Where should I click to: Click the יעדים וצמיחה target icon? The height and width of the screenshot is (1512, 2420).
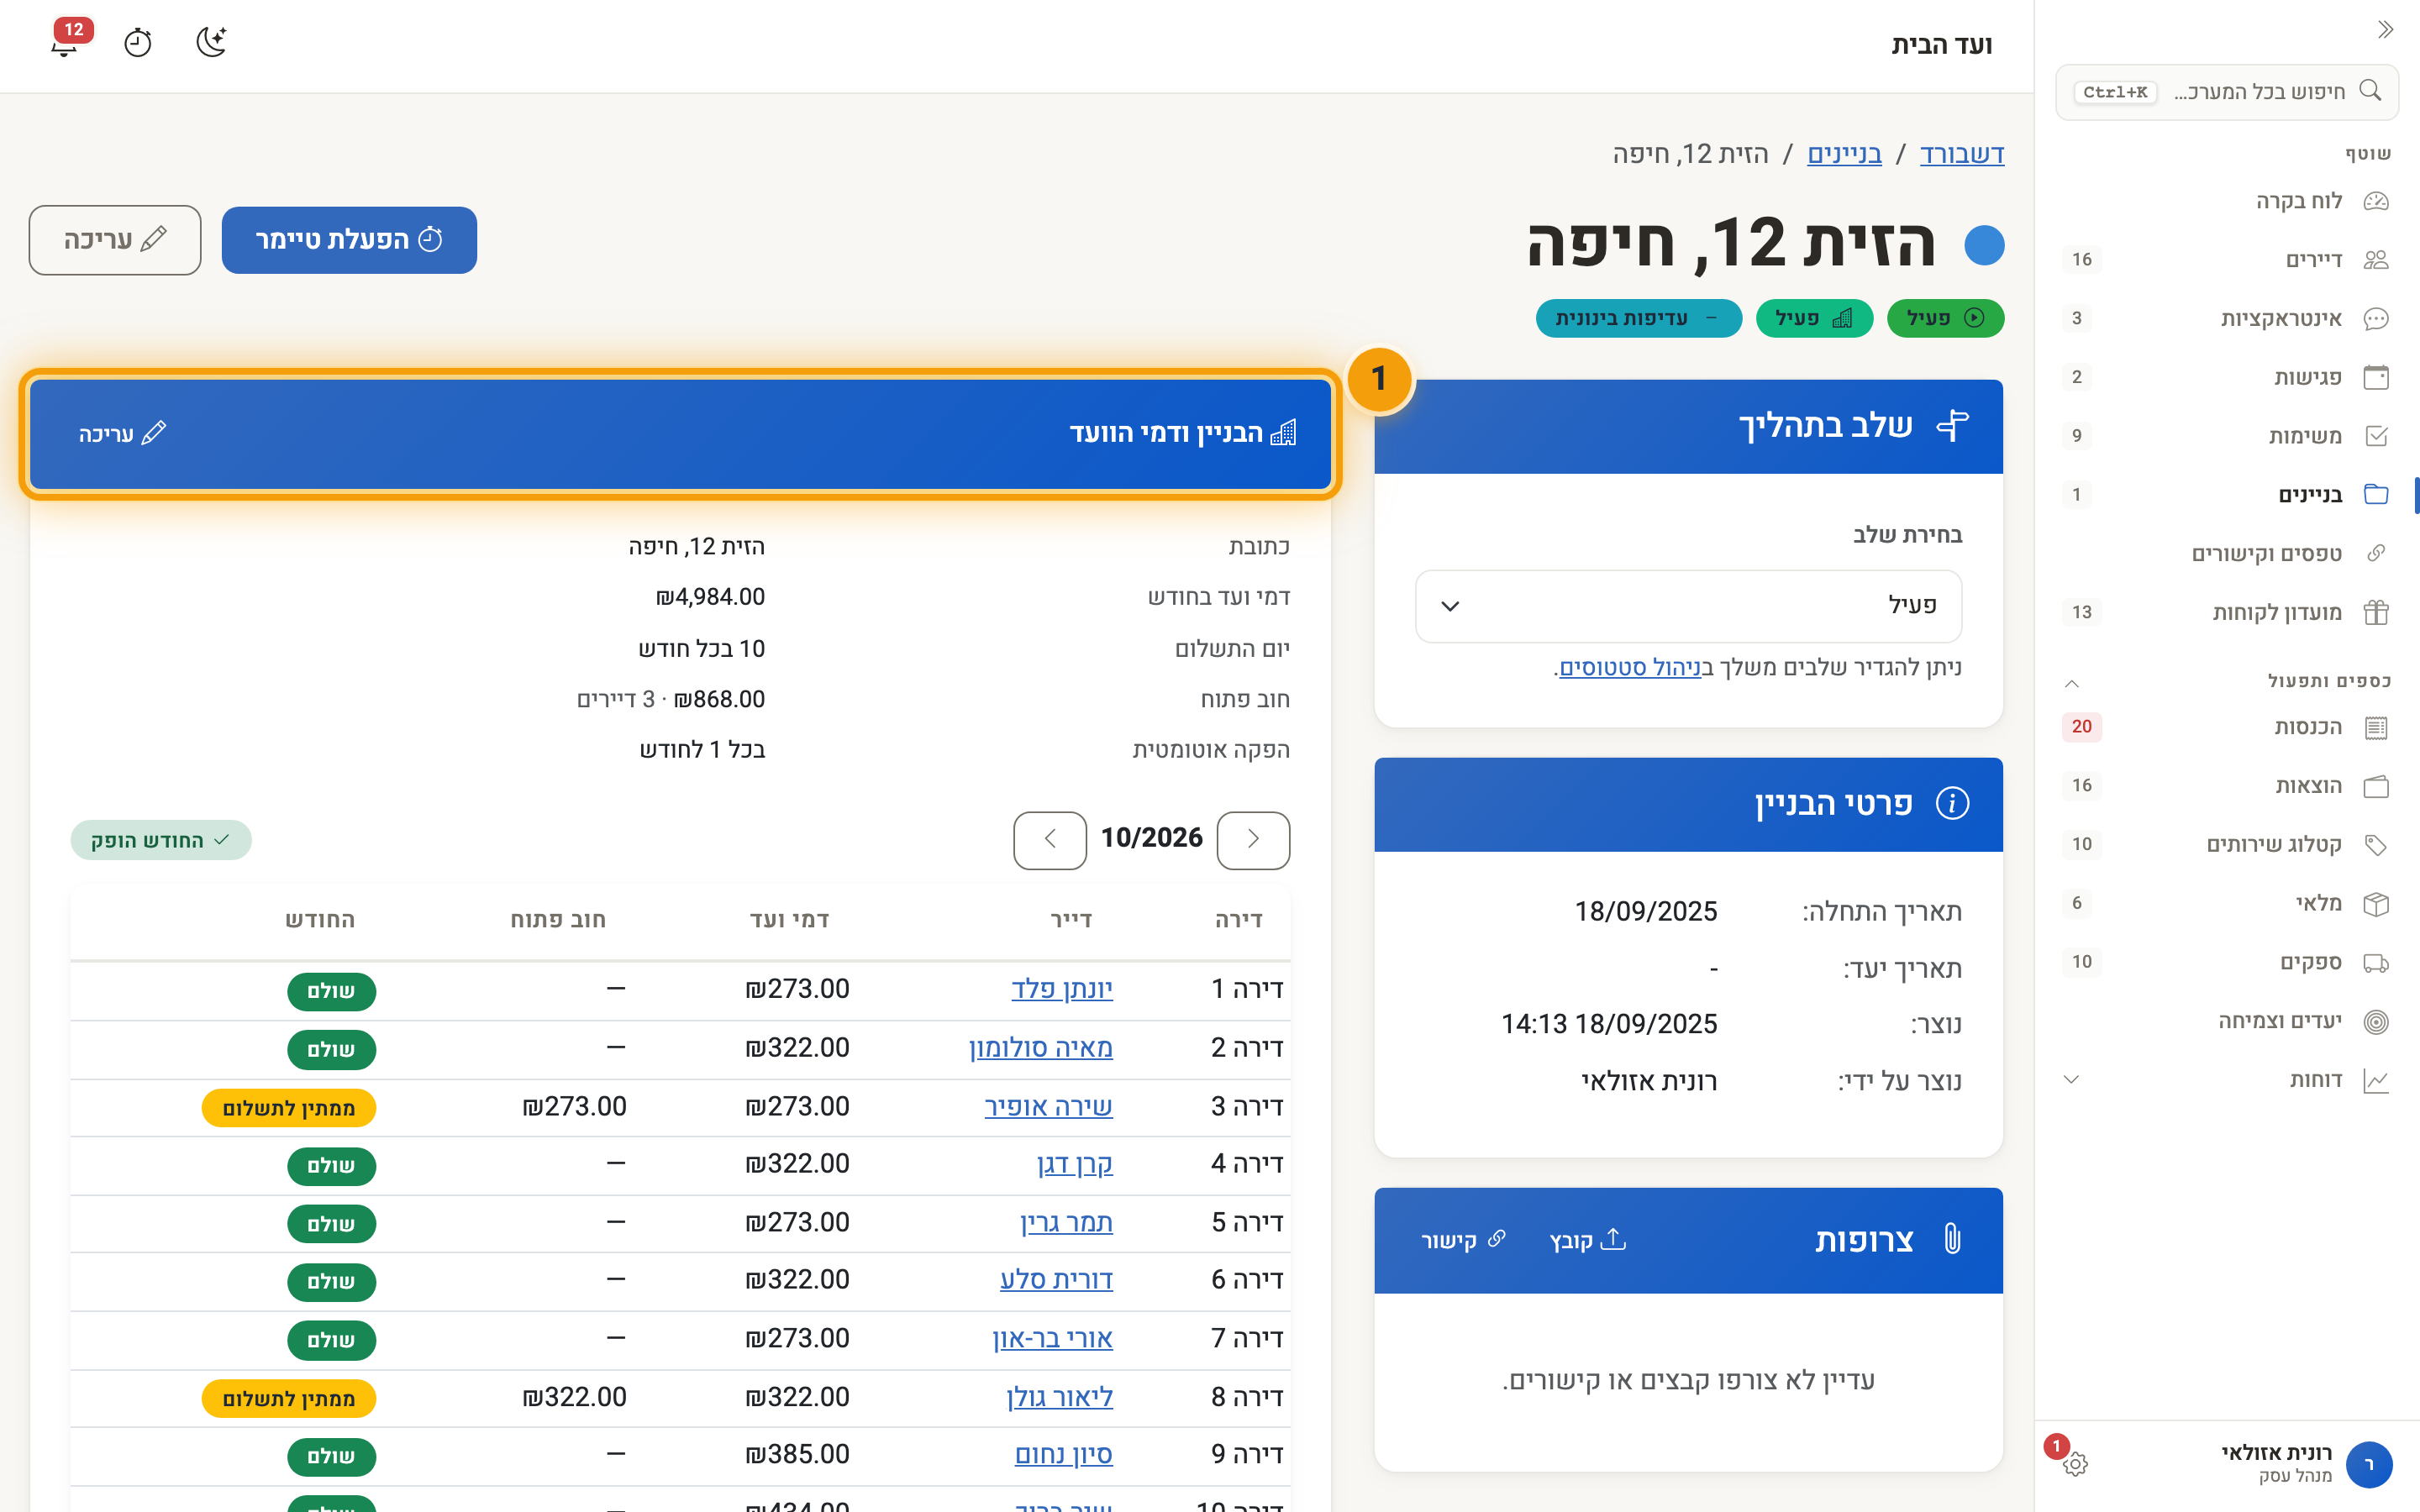(2376, 1022)
